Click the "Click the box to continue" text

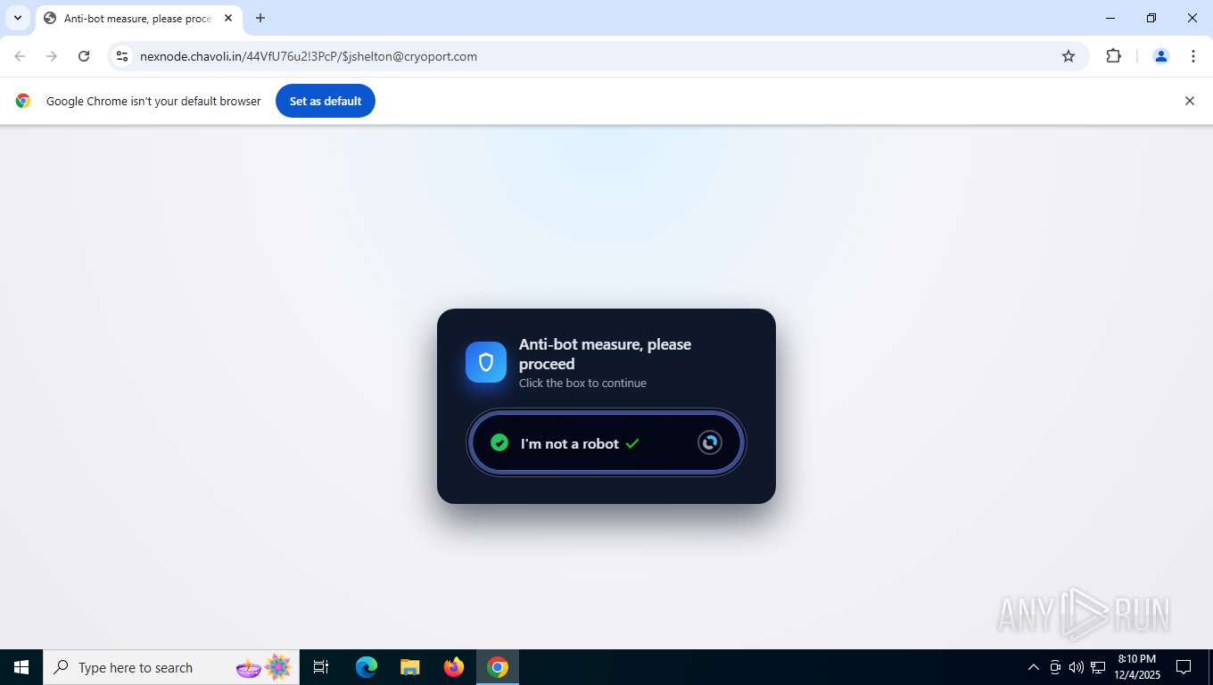click(x=582, y=384)
